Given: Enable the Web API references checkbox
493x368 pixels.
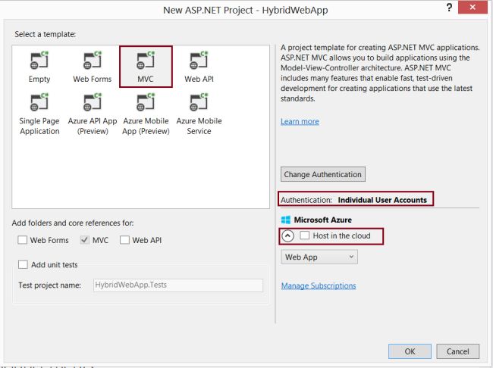Looking at the screenshot, I should (124, 240).
